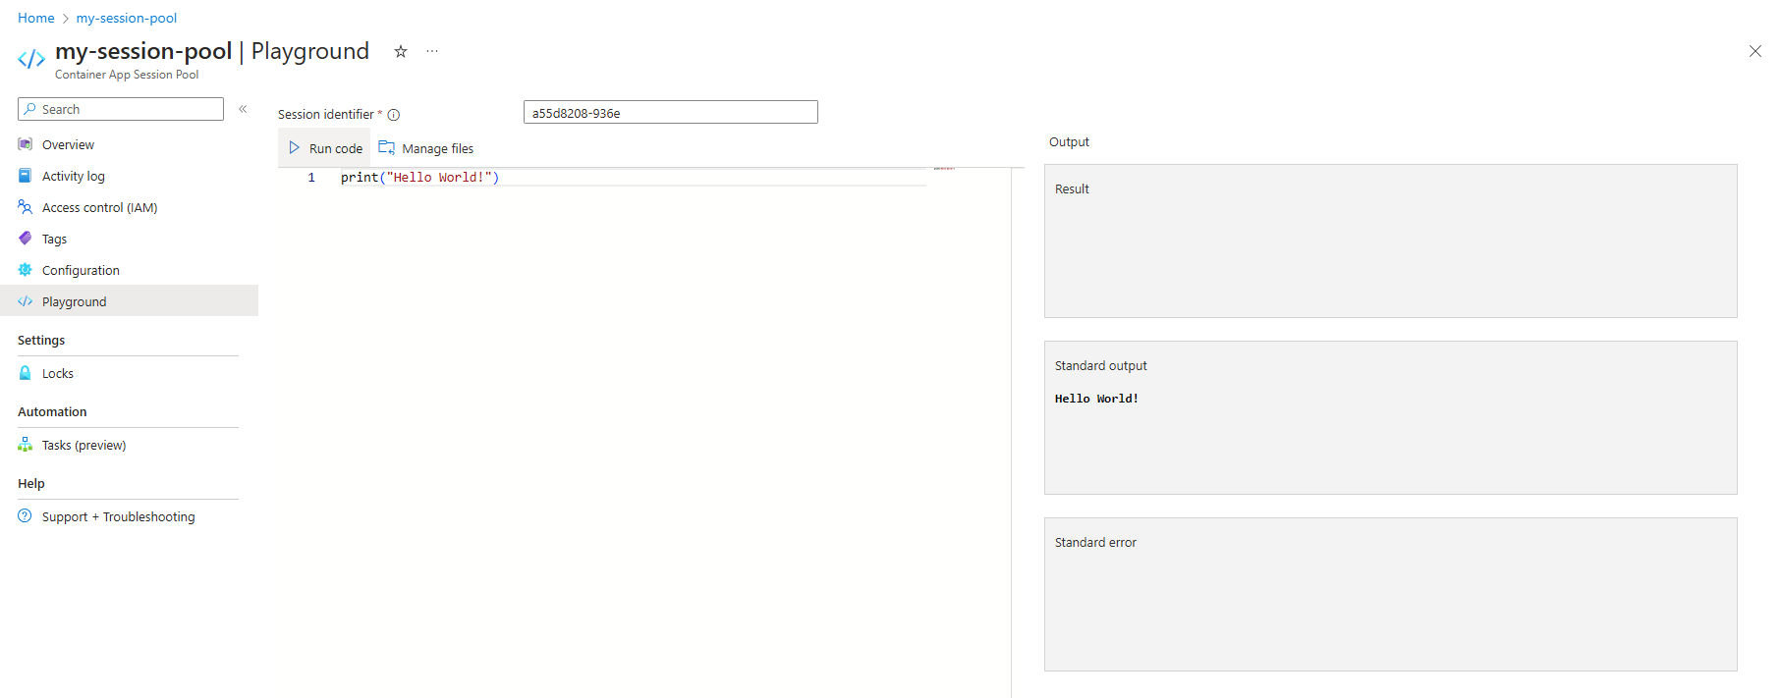Open Manage files

coord(426,148)
